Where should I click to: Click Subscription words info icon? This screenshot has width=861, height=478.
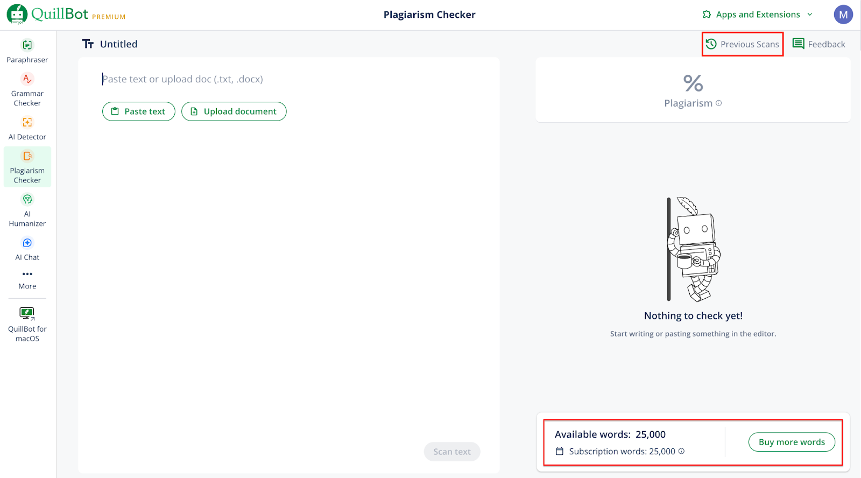tap(682, 451)
